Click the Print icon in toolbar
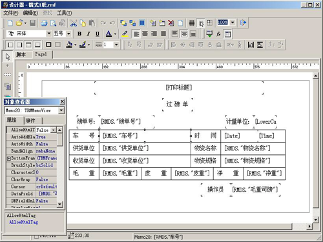Image resolution: width=323 pixels, height=242 pixels. [x=44, y=23]
